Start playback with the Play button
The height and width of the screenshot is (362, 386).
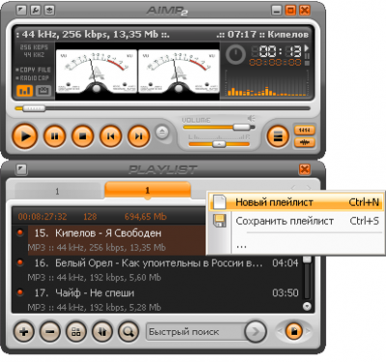25,136
